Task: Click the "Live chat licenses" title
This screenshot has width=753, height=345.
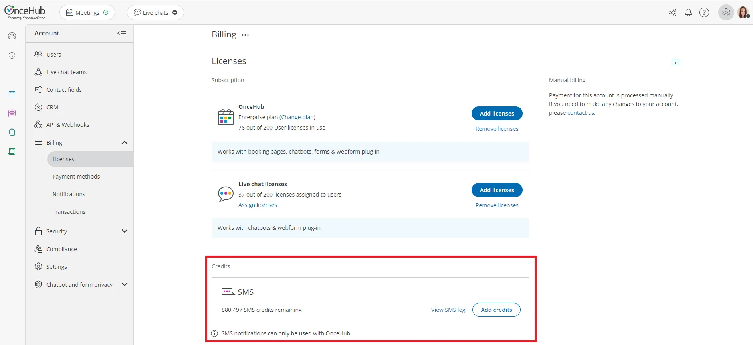Action: coord(263,184)
